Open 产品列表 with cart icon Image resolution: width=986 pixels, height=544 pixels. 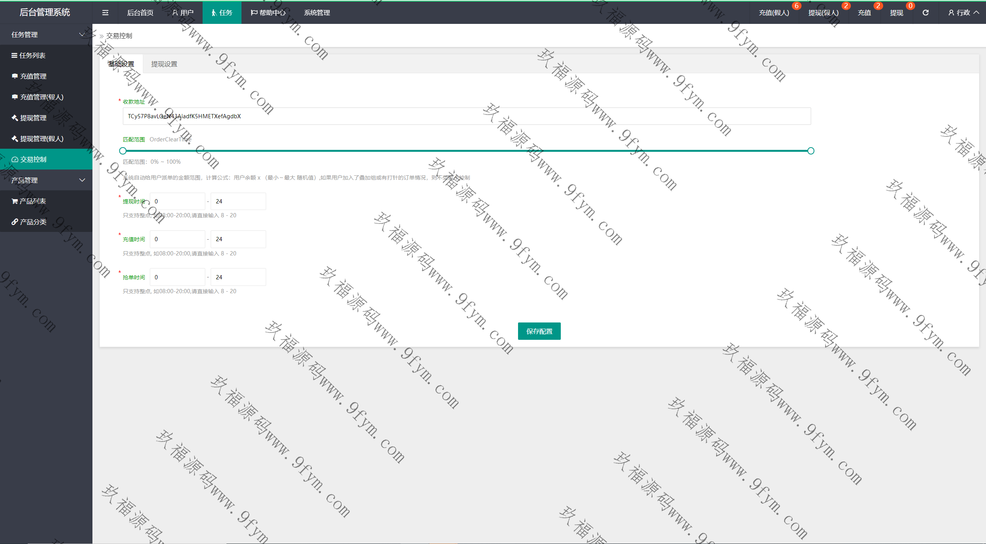click(x=32, y=201)
